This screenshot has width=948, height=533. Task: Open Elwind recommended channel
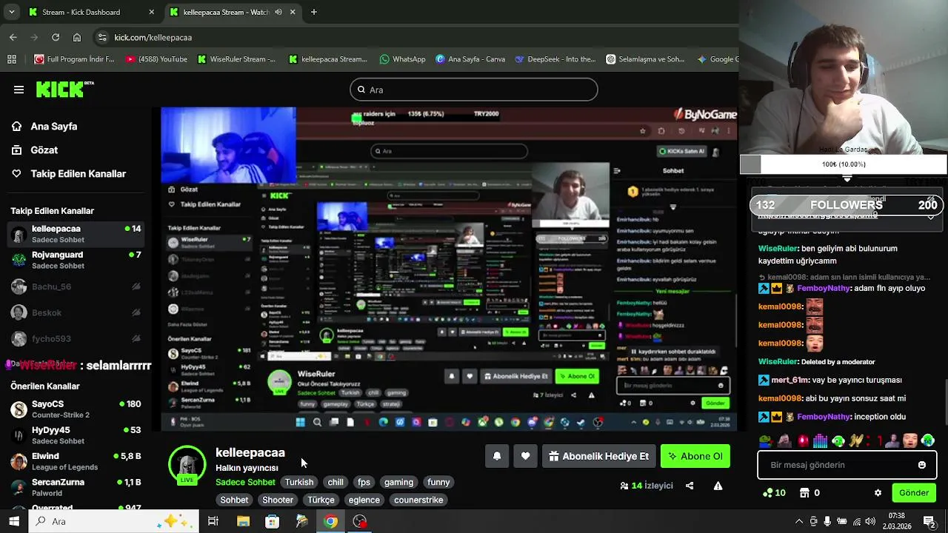click(76, 461)
